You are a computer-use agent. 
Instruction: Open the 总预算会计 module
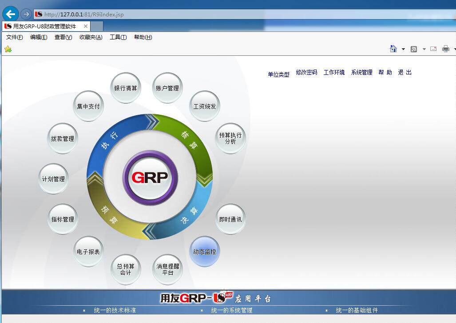pos(126,269)
